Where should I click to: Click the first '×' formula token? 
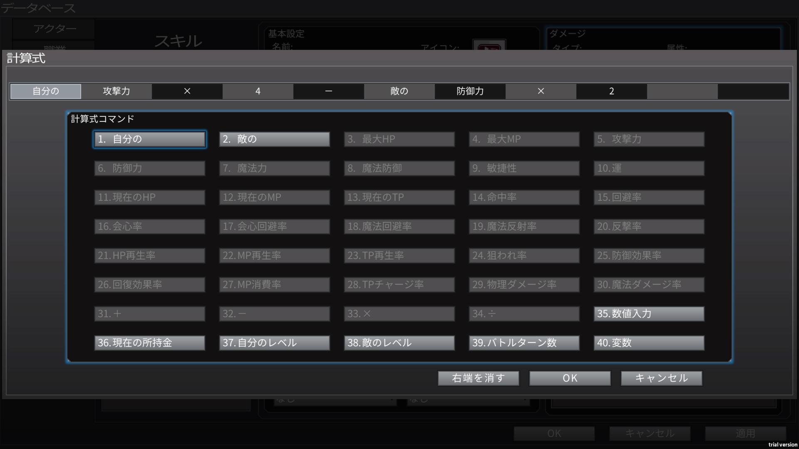point(187,91)
